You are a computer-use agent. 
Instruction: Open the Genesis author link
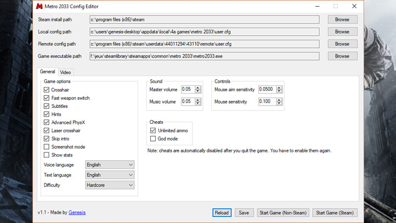(x=77, y=213)
